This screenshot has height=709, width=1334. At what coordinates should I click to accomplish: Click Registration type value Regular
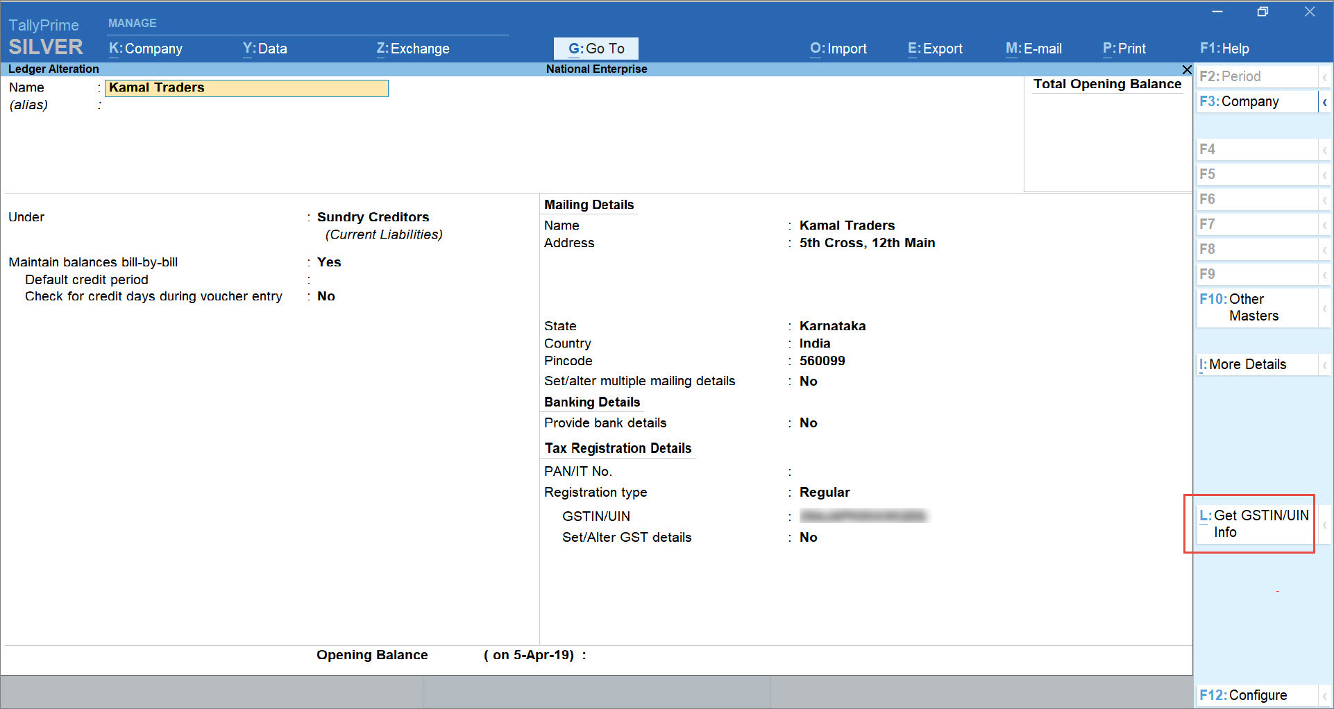825,492
